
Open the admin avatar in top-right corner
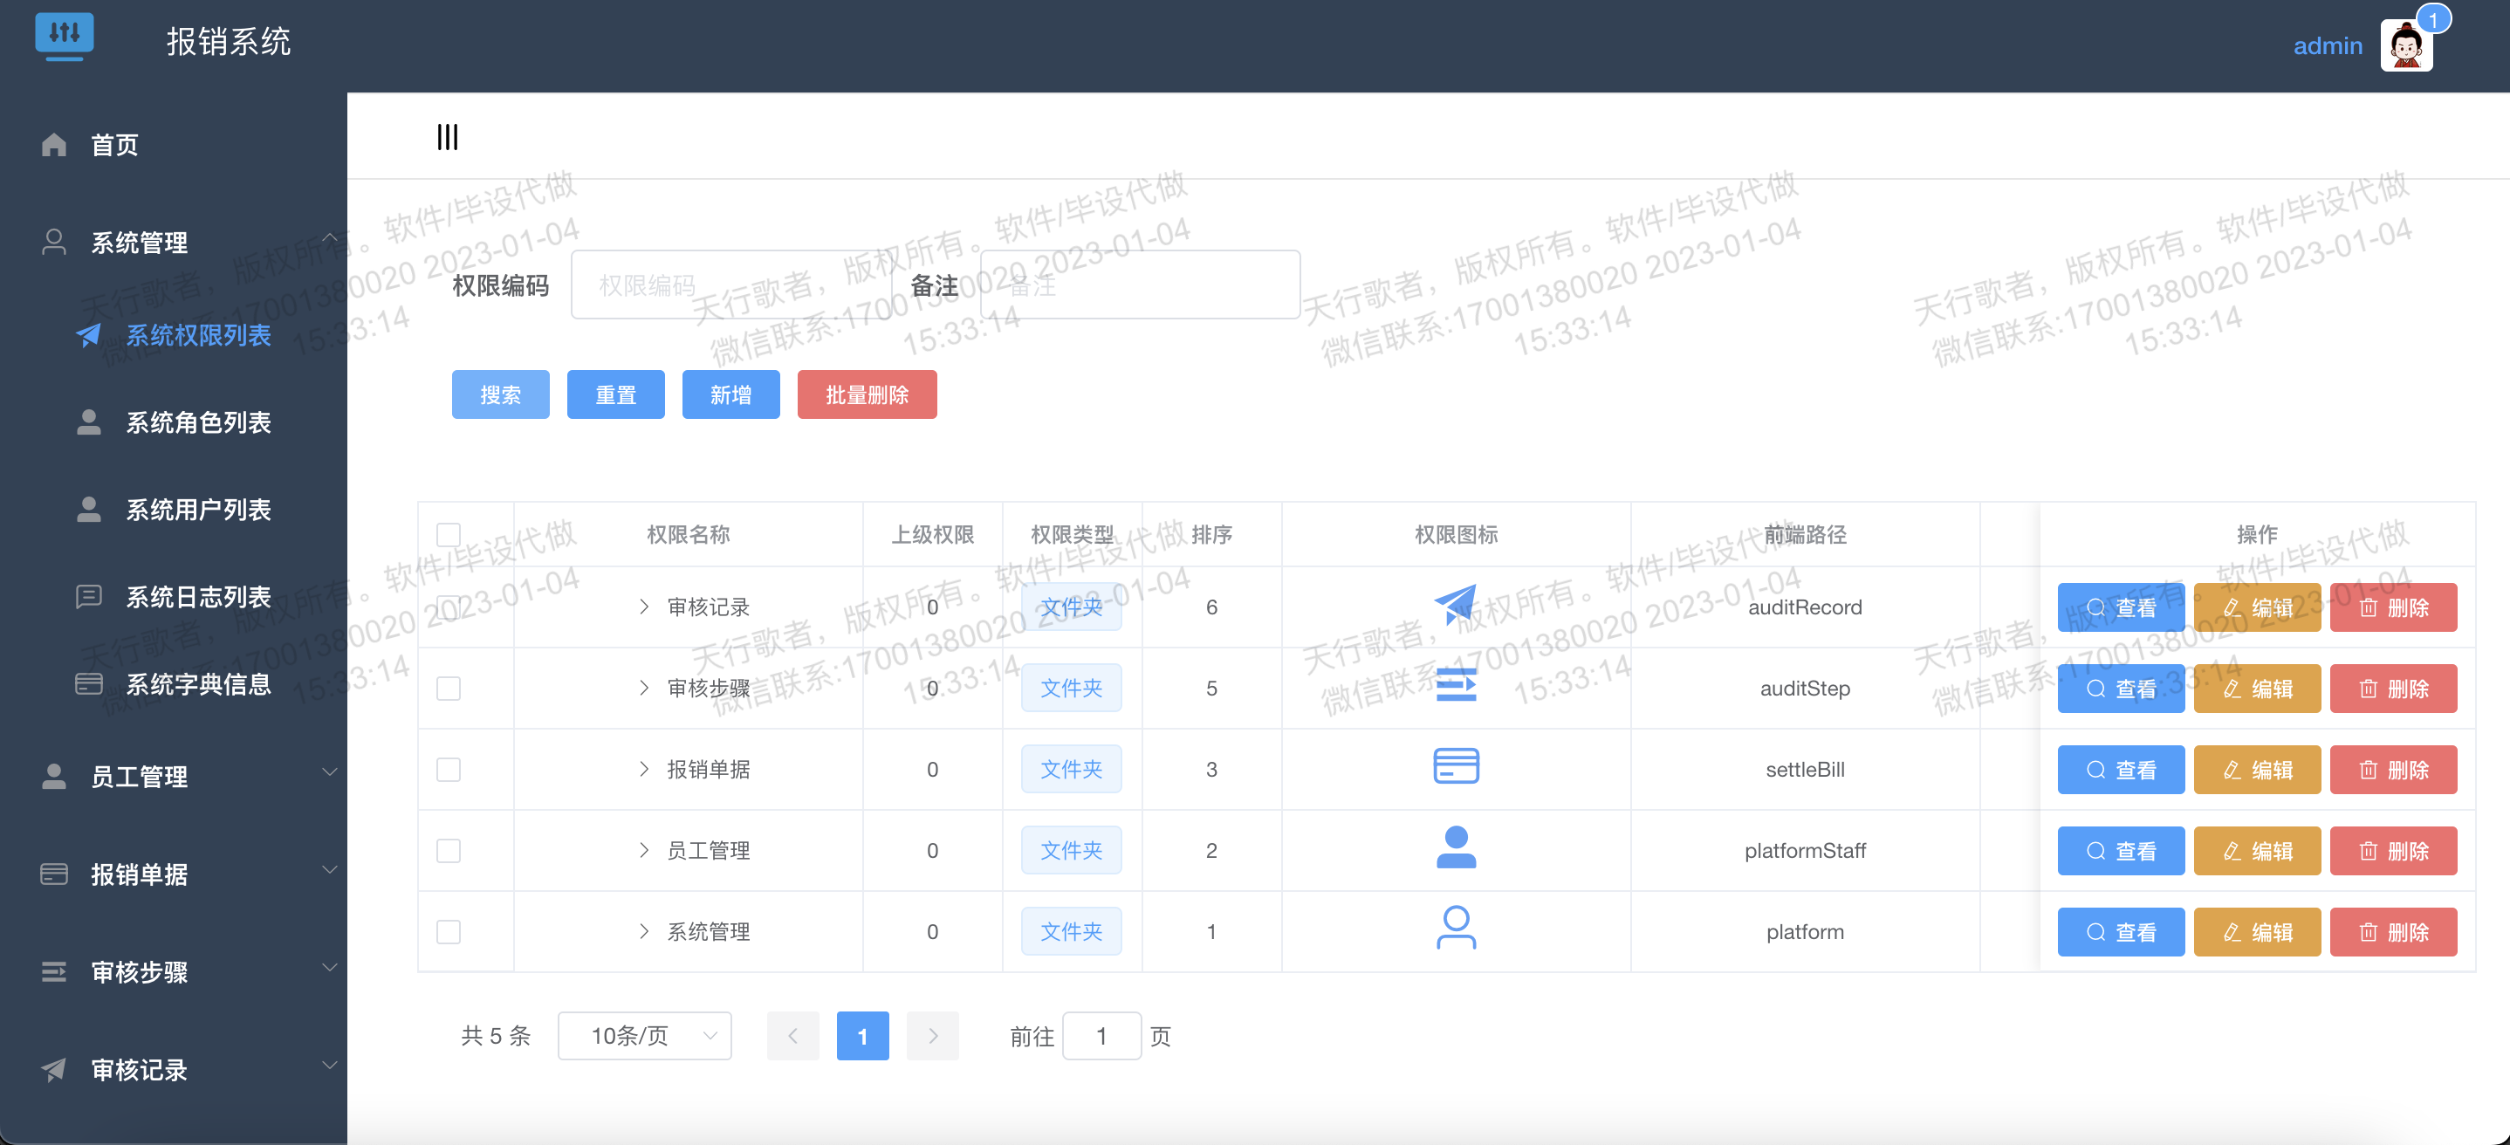click(x=2407, y=45)
